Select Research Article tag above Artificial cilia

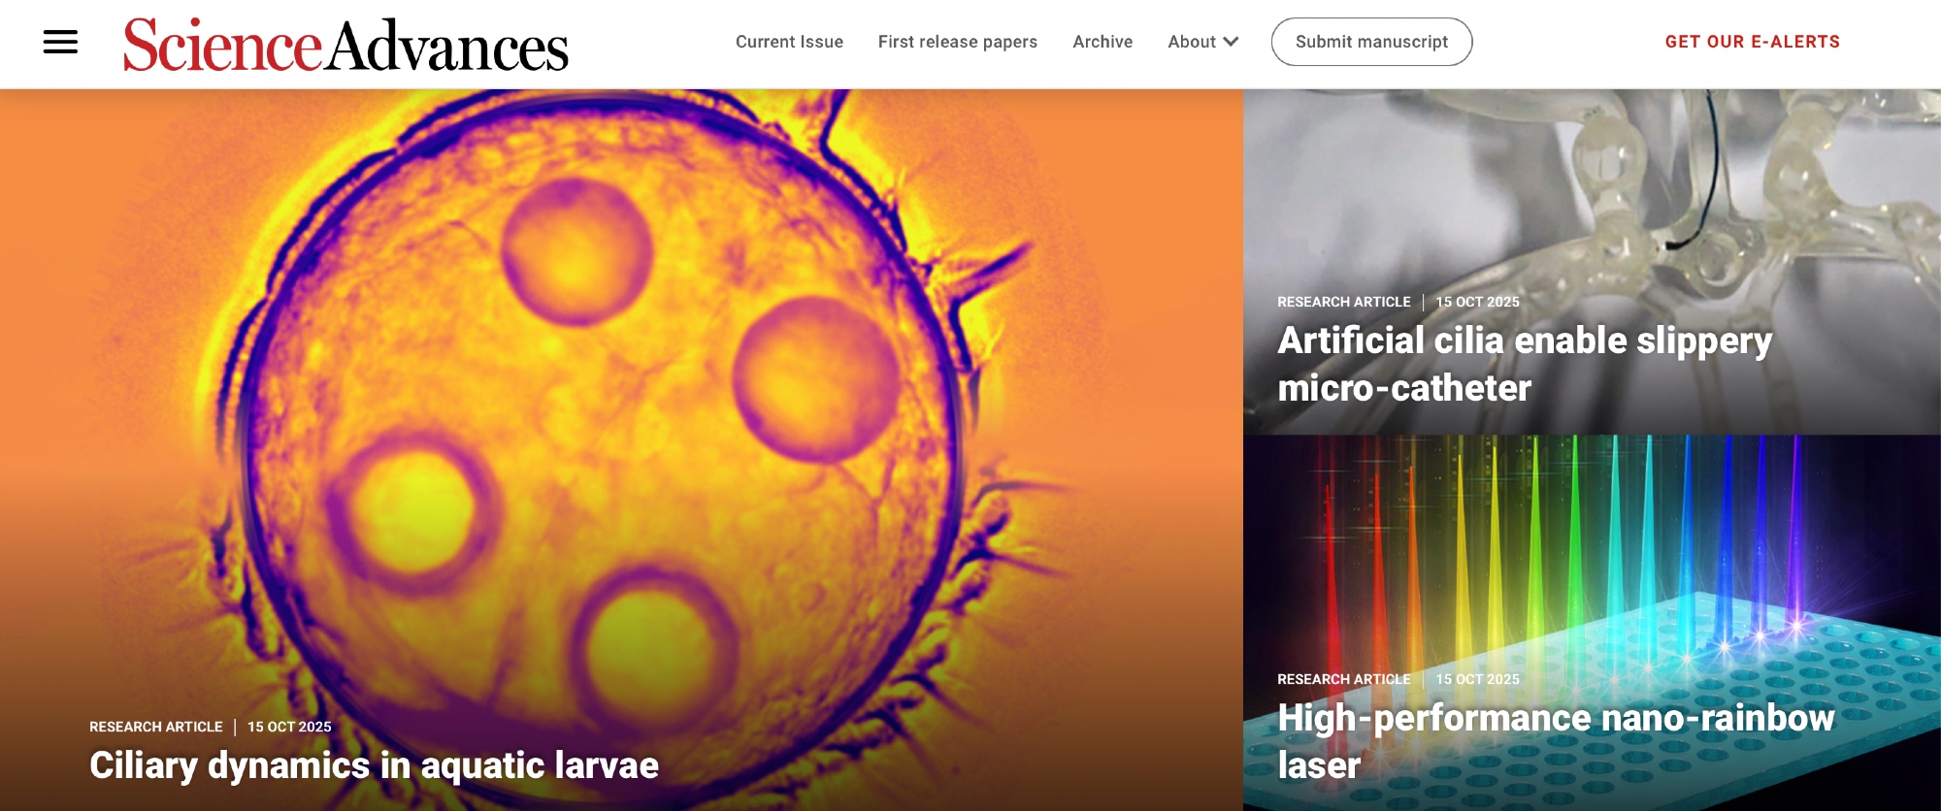[x=1343, y=302]
